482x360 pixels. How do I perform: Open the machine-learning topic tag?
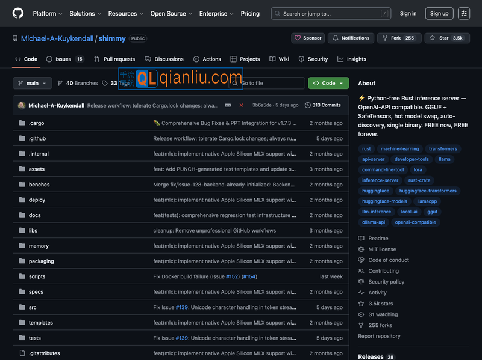(401, 149)
